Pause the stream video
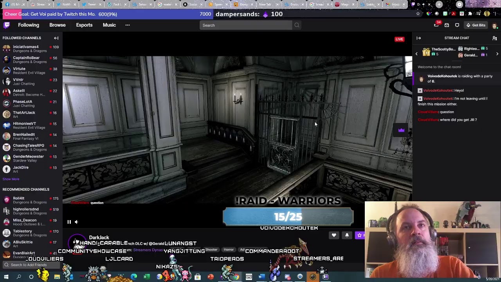501x282 pixels. point(69,222)
